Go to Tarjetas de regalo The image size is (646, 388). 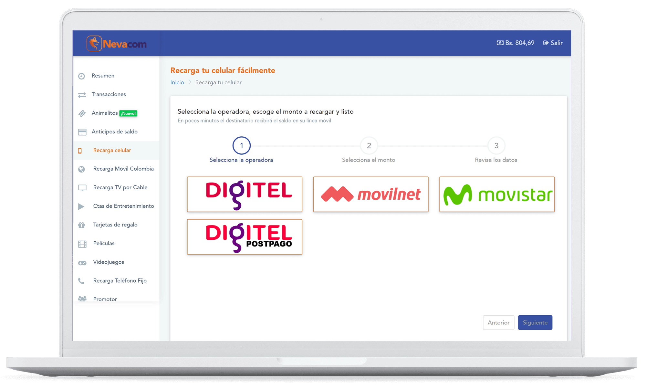[116, 225]
